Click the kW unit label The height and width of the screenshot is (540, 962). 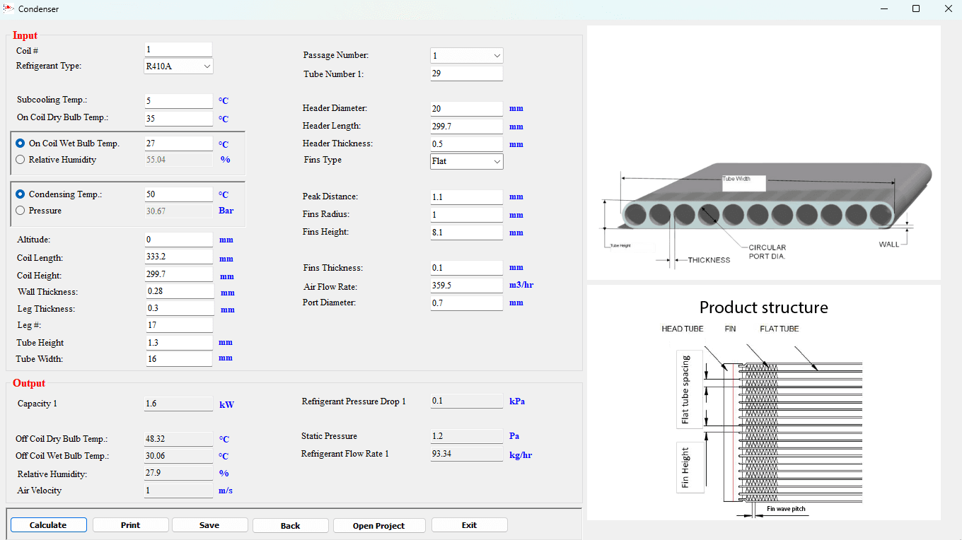tap(226, 405)
